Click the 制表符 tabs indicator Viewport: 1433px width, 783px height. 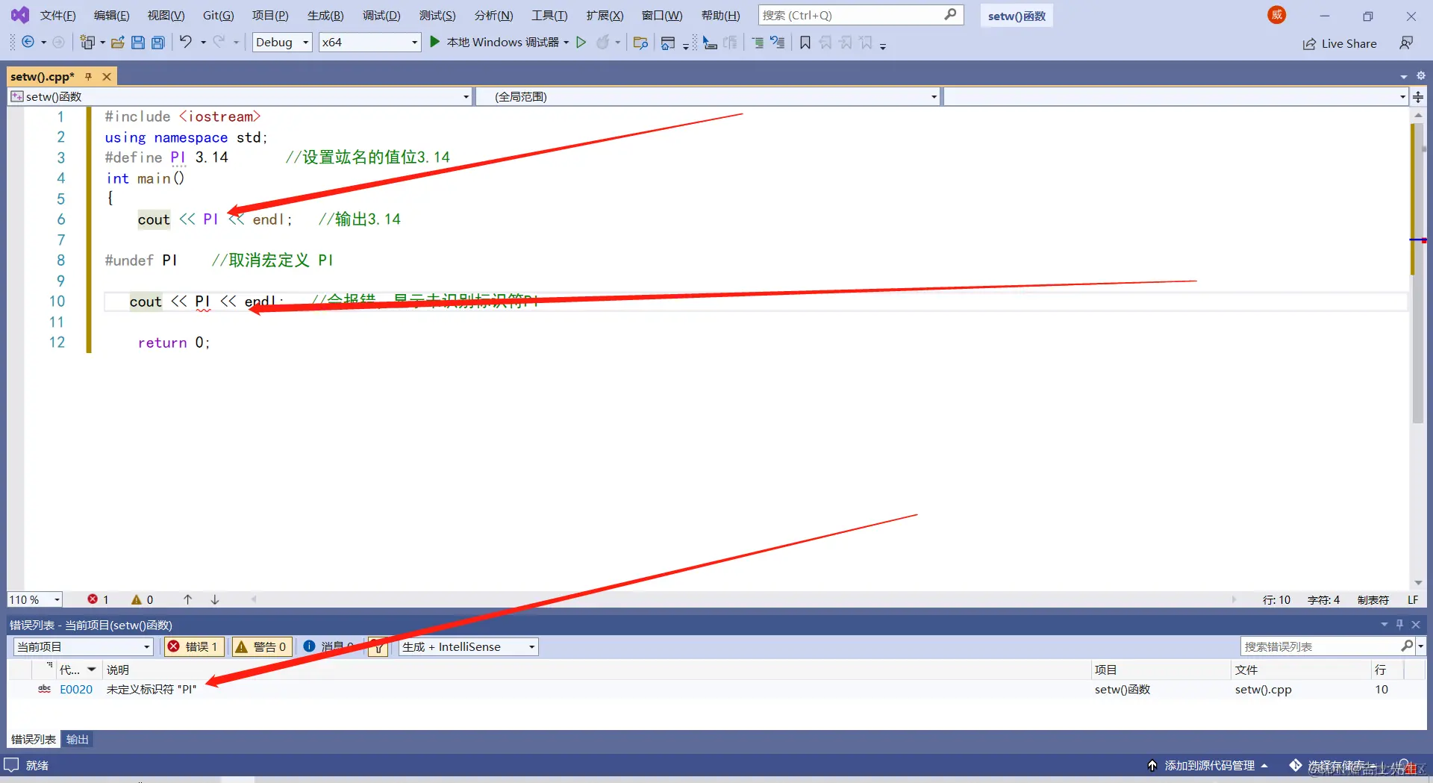pyautogui.click(x=1373, y=599)
